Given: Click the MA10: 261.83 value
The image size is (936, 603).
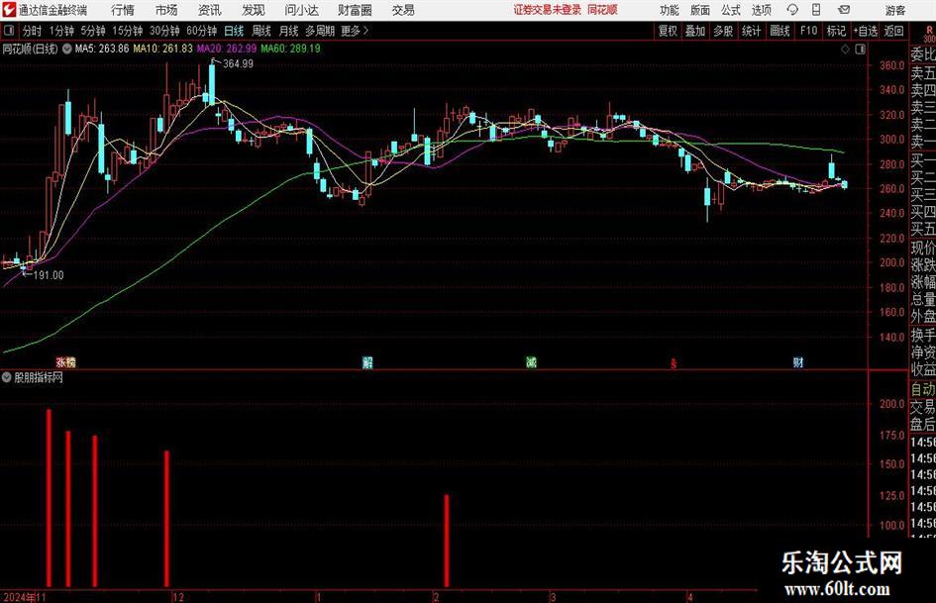Looking at the screenshot, I should click(x=163, y=49).
